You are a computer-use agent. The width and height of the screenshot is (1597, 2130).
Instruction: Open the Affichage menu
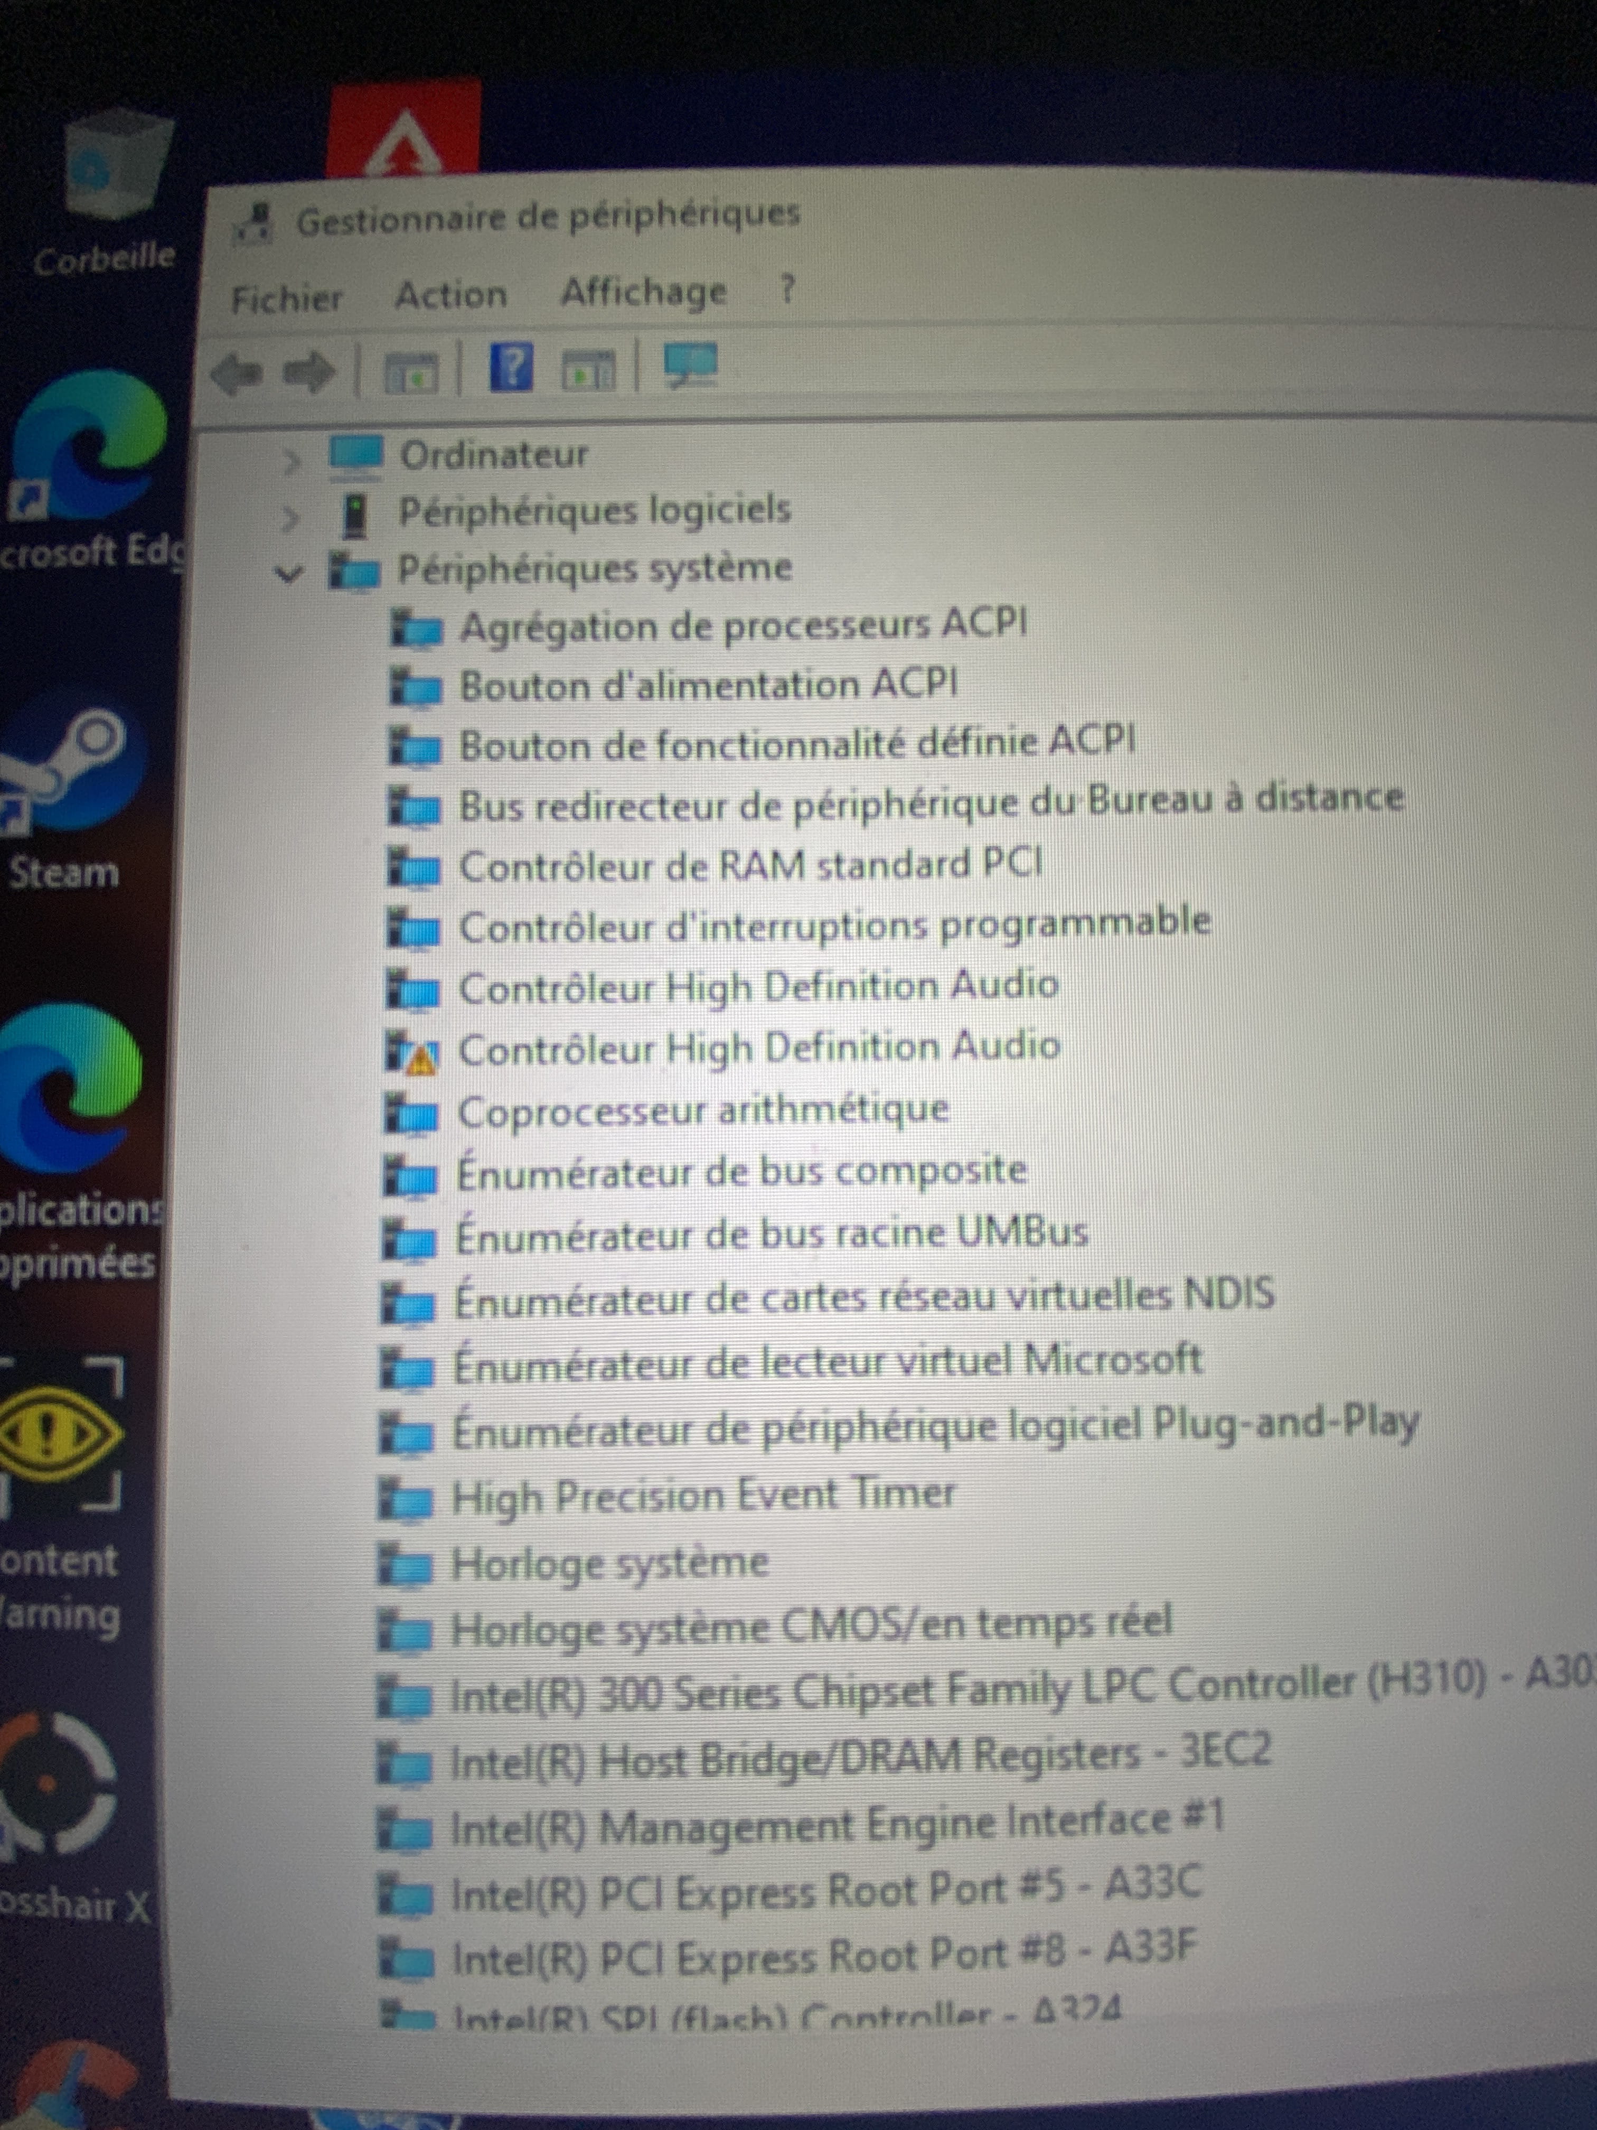pyautogui.click(x=643, y=291)
